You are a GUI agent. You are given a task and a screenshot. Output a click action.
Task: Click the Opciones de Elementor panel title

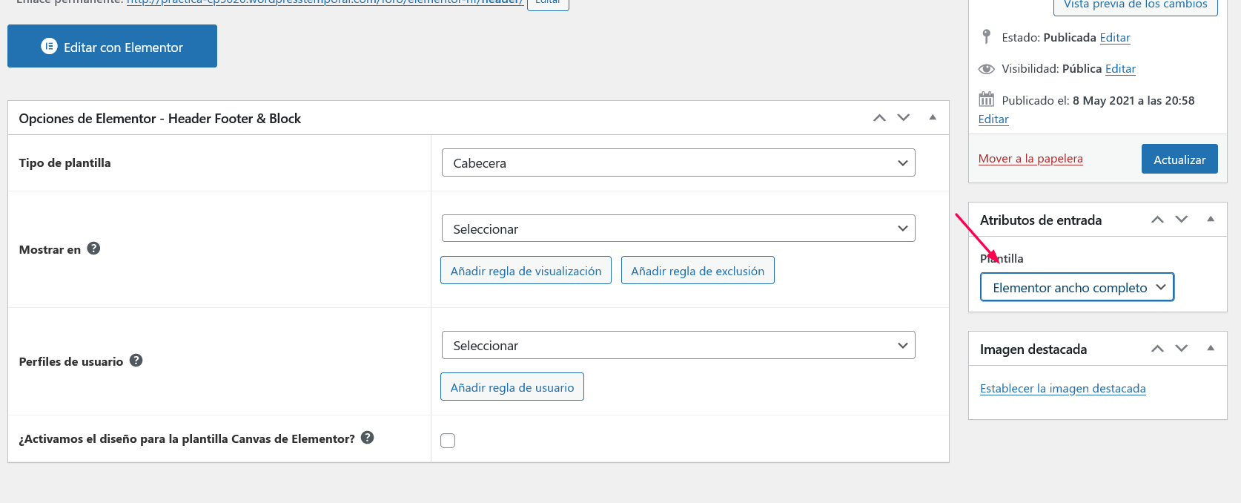[160, 119]
